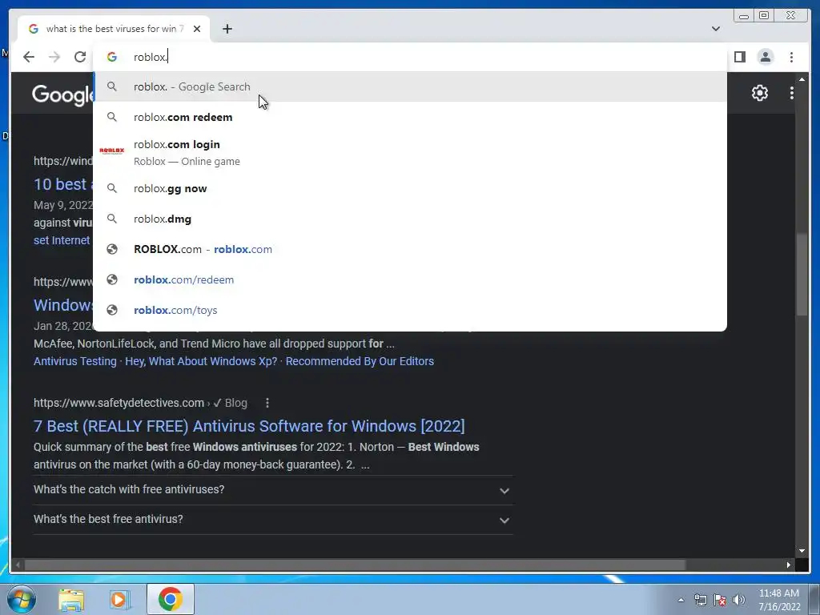Click globe icon next to 'roblox.com/toys'
The width and height of the screenshot is (820, 615).
112,310
